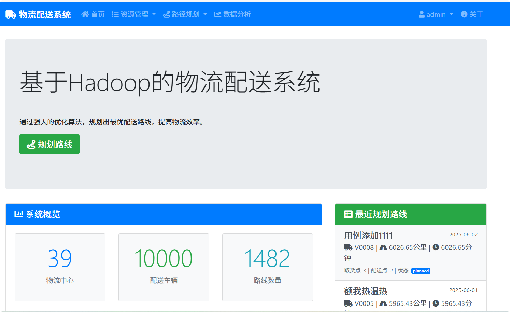
Task: Click the info icon beside 关于
Action: click(x=464, y=14)
